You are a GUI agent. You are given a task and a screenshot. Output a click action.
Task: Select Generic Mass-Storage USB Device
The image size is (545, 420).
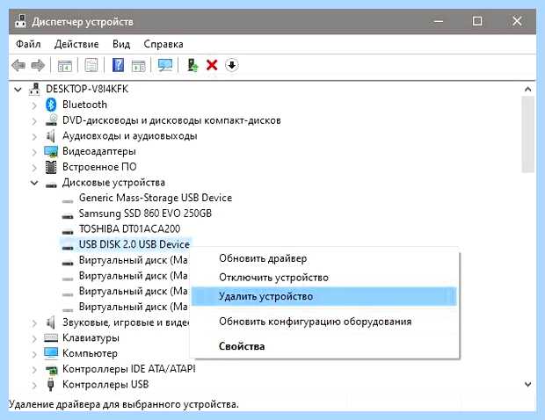pyautogui.click(x=156, y=198)
